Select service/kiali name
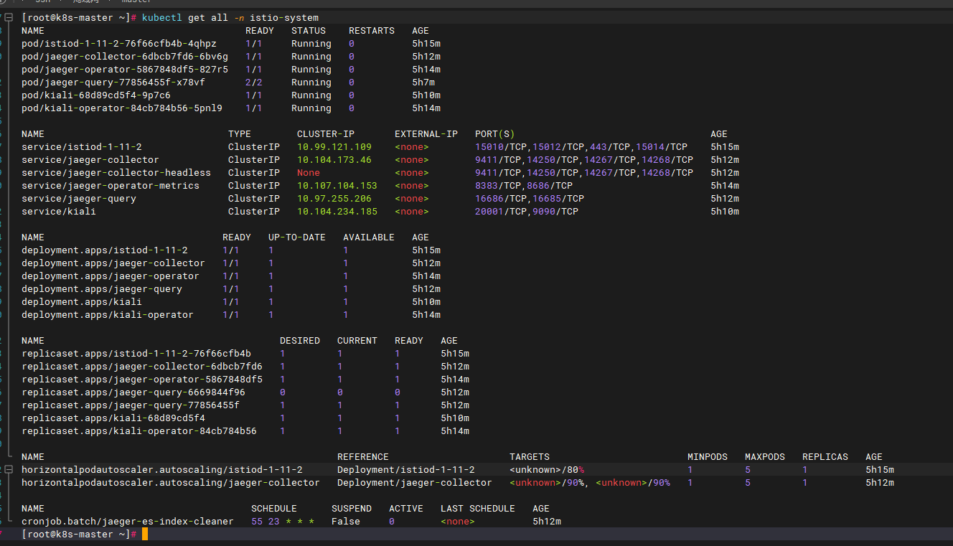Image resolution: width=953 pixels, height=546 pixels. (59, 211)
